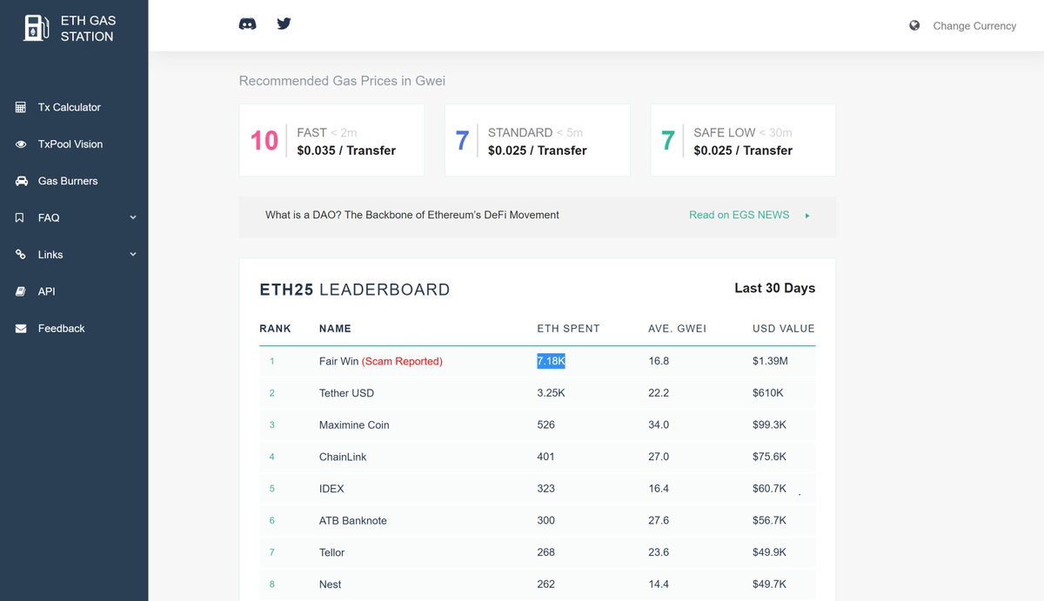Expand the FAQ menu chevron

133,217
